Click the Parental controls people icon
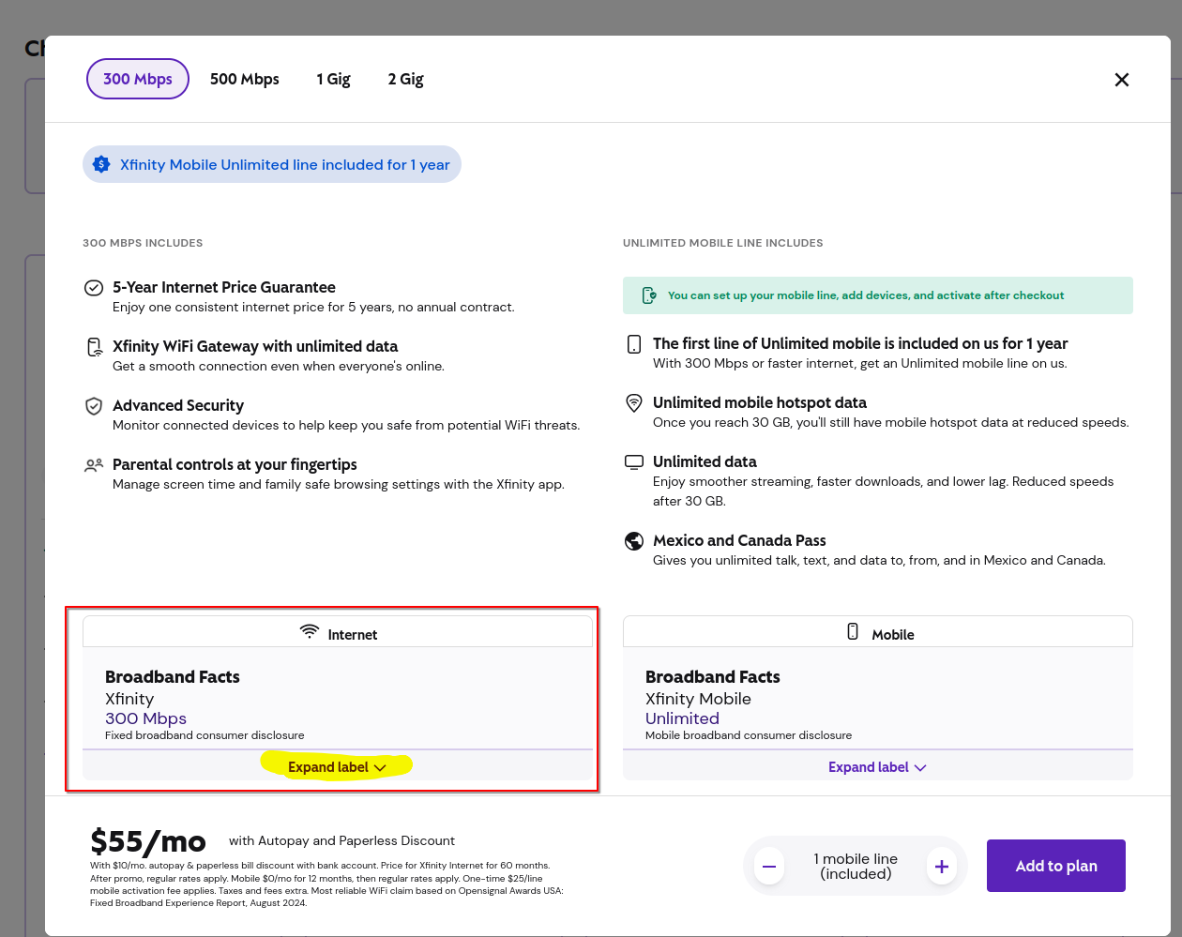Image resolution: width=1182 pixels, height=937 pixels. coord(94,464)
